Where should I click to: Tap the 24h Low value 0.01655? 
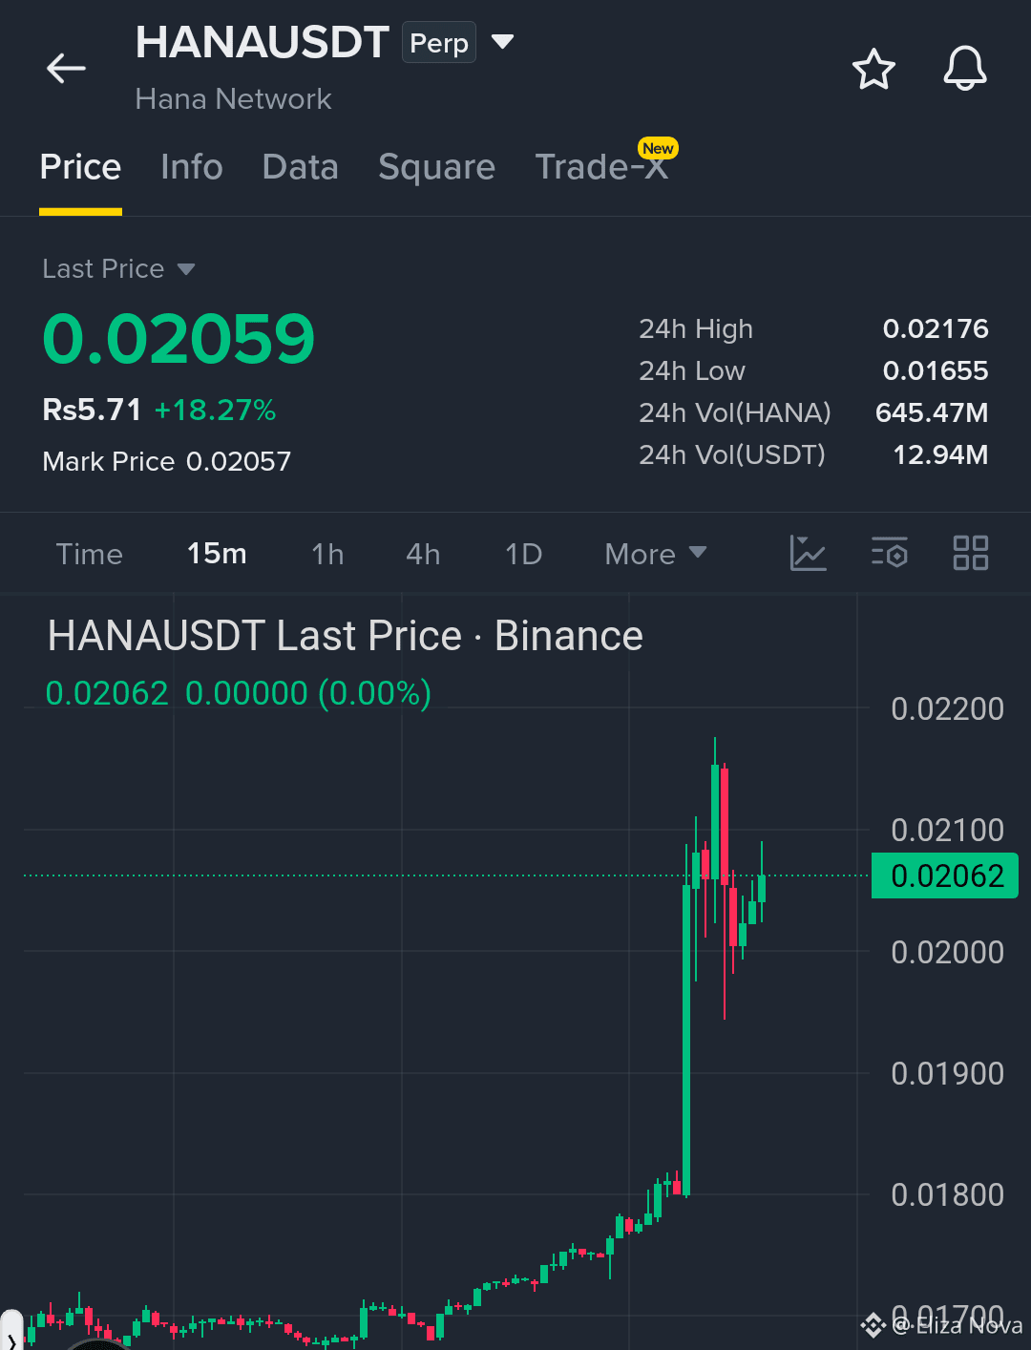pyautogui.click(x=936, y=371)
